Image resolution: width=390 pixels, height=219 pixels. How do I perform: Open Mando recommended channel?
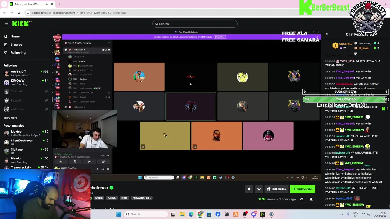pos(26,160)
